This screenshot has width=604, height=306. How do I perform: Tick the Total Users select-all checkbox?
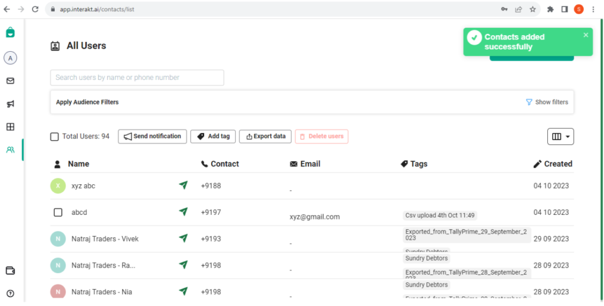(x=54, y=137)
